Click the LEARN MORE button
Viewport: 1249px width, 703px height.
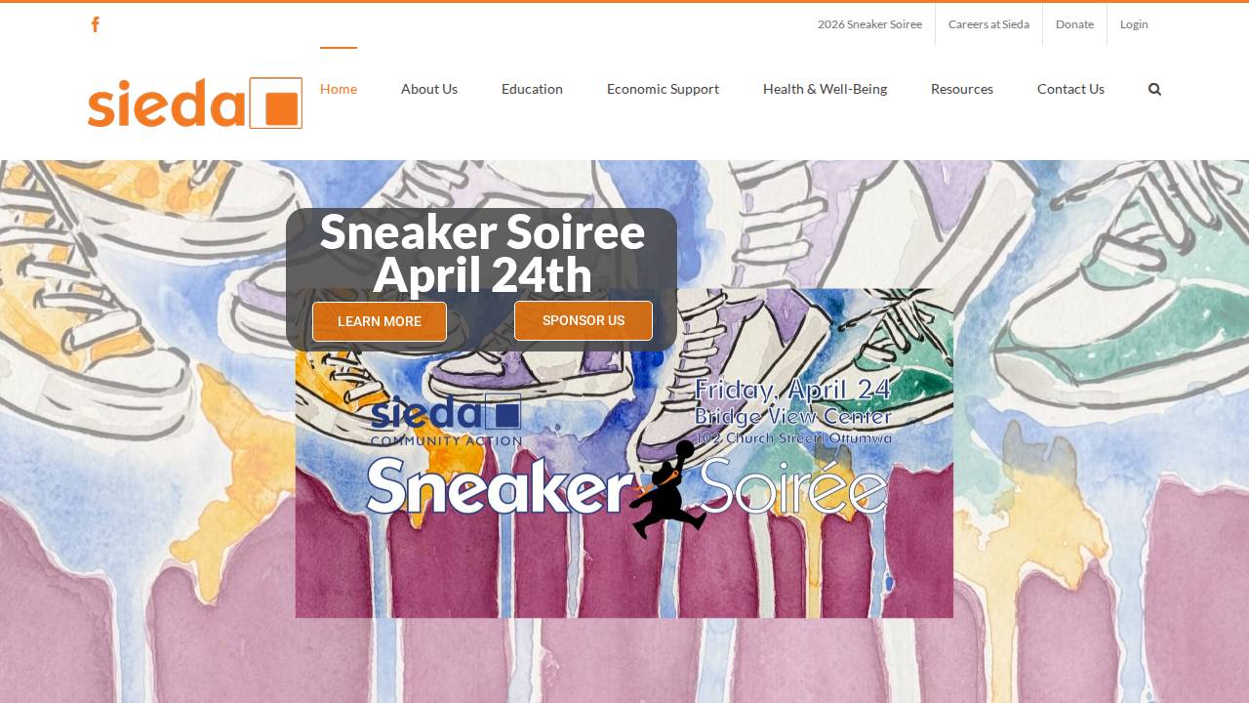(x=380, y=321)
